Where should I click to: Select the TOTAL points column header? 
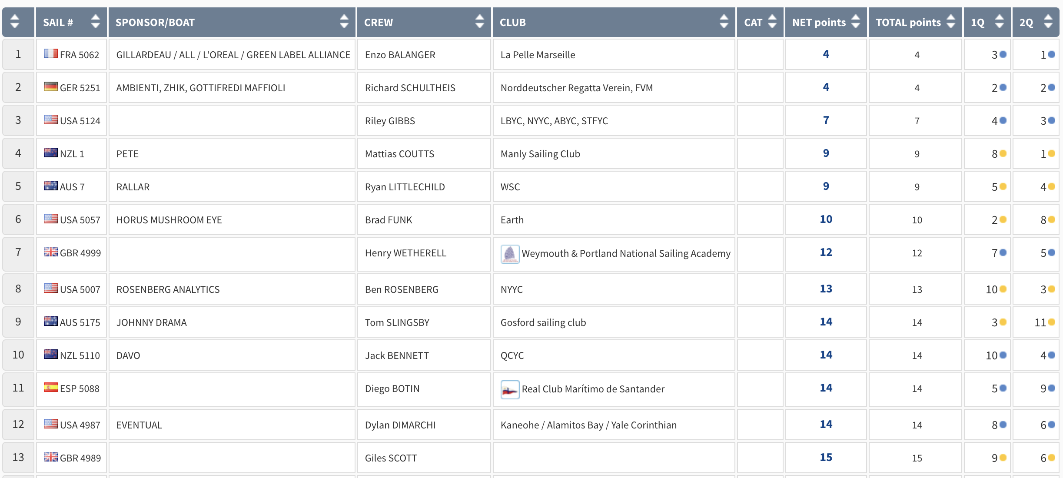point(915,22)
